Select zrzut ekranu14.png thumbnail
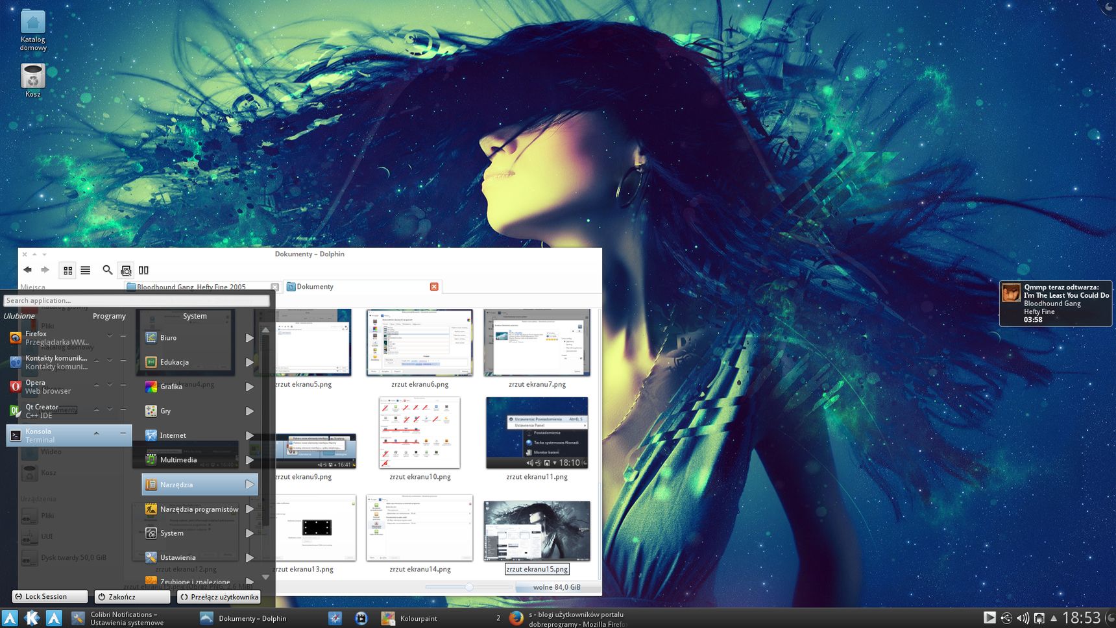The height and width of the screenshot is (628, 1116). click(x=420, y=528)
